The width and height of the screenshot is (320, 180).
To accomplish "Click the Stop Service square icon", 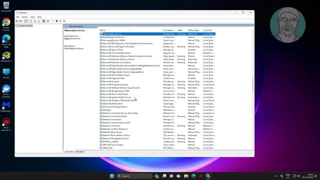I will (x=56, y=21).
